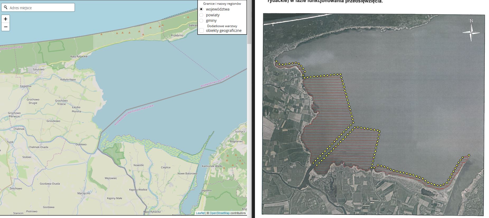The height and width of the screenshot is (218, 489).
Task: Click the north compass rose on aerial image
Action: pyautogui.click(x=471, y=32)
